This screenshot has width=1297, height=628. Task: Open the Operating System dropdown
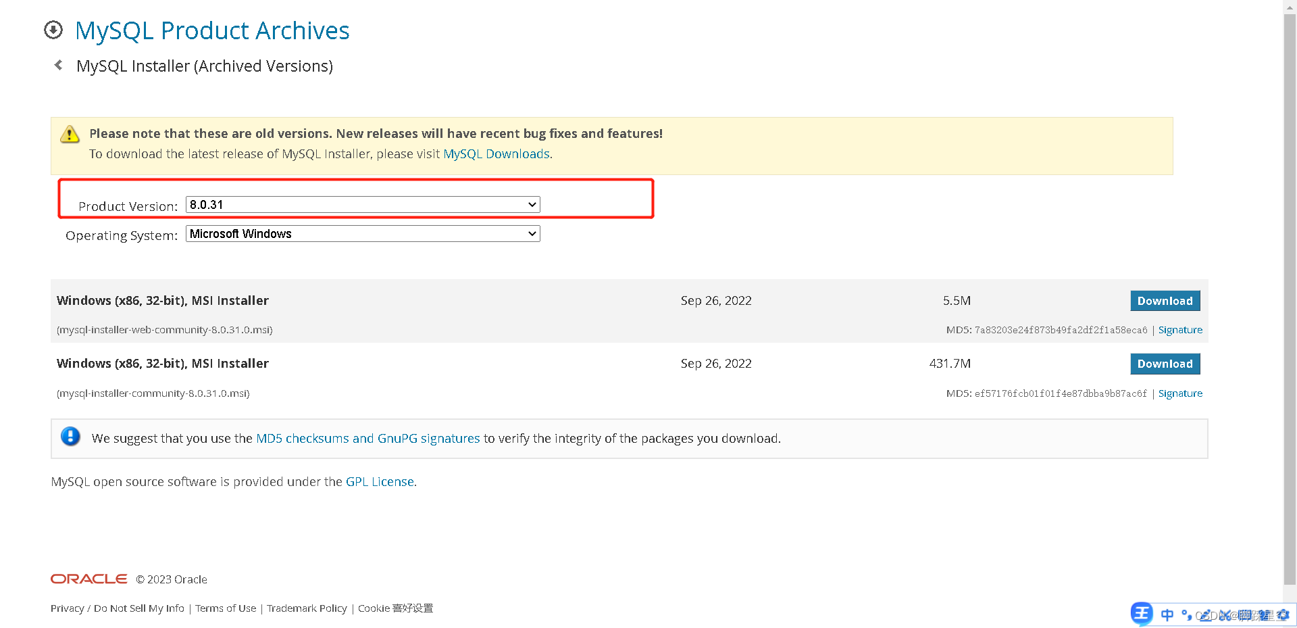click(363, 234)
